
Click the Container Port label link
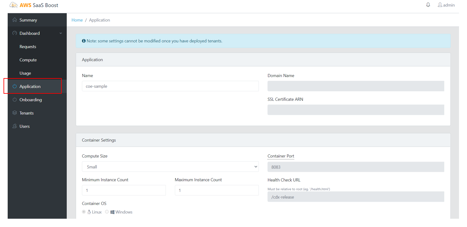[281, 156]
